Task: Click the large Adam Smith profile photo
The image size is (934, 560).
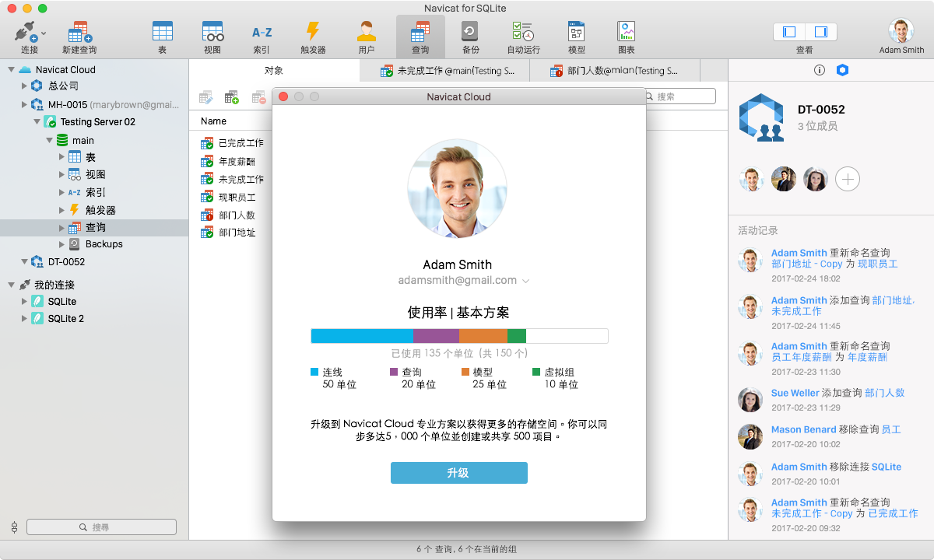Action: pos(457,189)
